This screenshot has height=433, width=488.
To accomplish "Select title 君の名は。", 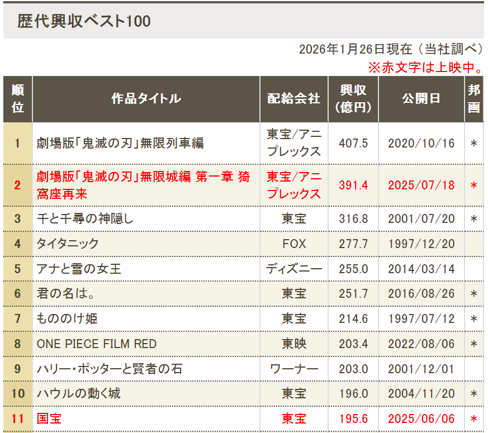I will [x=65, y=293].
